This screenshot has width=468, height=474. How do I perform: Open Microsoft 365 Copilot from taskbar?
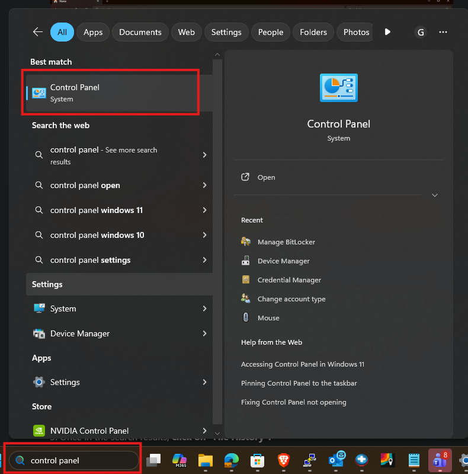pyautogui.click(x=179, y=460)
